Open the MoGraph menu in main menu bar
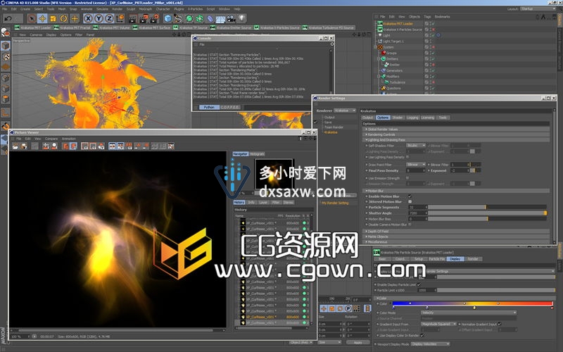Image resolution: width=563 pixels, height=352 pixels. [x=145, y=9]
